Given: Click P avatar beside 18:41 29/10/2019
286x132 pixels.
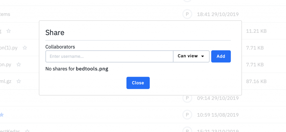Looking at the screenshot, I should point(187,14).
